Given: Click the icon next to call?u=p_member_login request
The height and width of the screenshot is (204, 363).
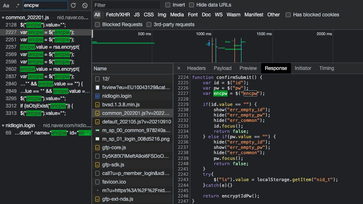Looking at the screenshot, I should (x=97, y=173).
